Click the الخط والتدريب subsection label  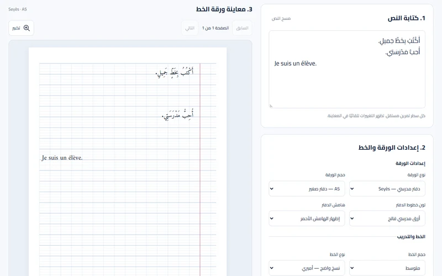tap(411, 237)
